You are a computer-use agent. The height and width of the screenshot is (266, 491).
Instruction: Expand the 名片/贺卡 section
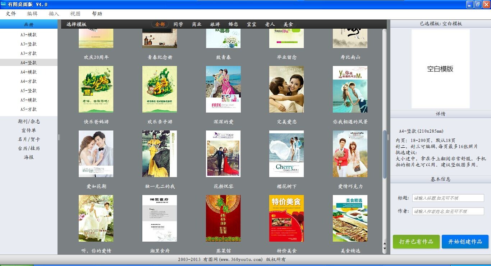point(29,139)
